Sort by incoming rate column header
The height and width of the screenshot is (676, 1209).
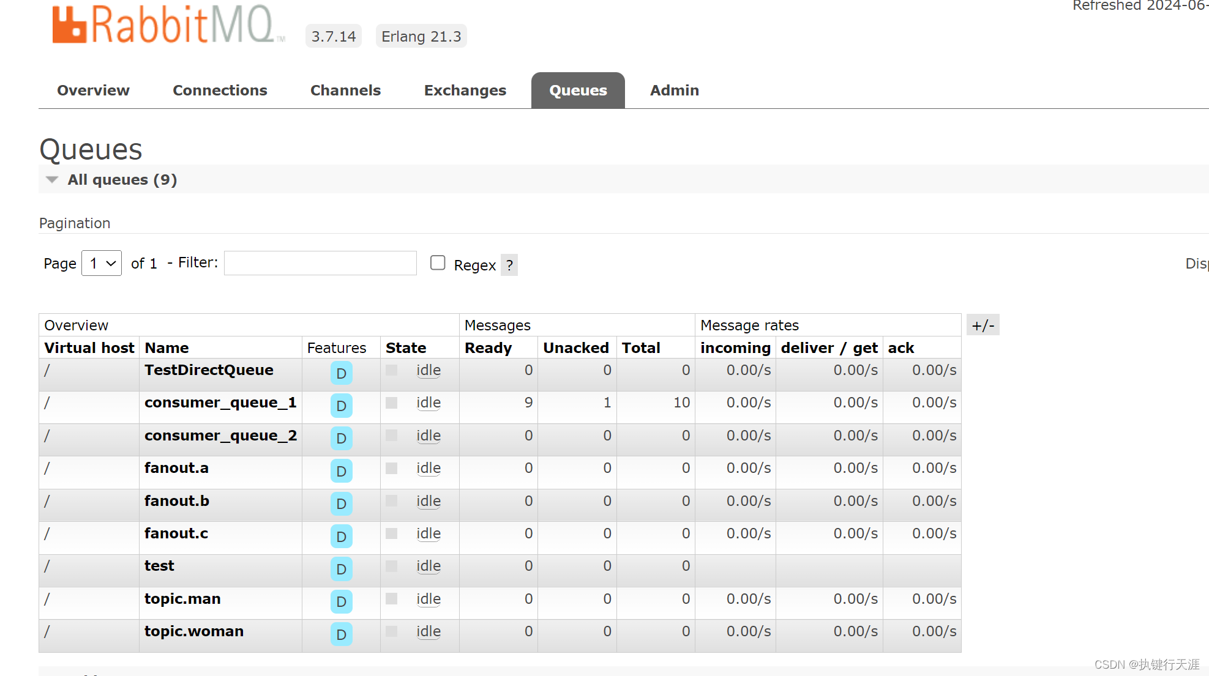coord(735,348)
